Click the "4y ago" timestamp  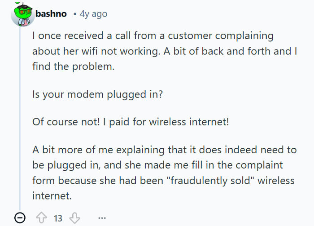[x=93, y=14]
